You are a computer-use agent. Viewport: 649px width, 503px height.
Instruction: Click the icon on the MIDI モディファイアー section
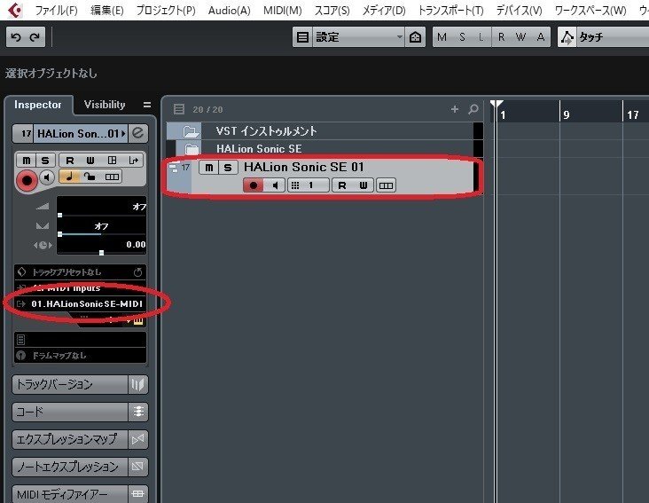137,494
